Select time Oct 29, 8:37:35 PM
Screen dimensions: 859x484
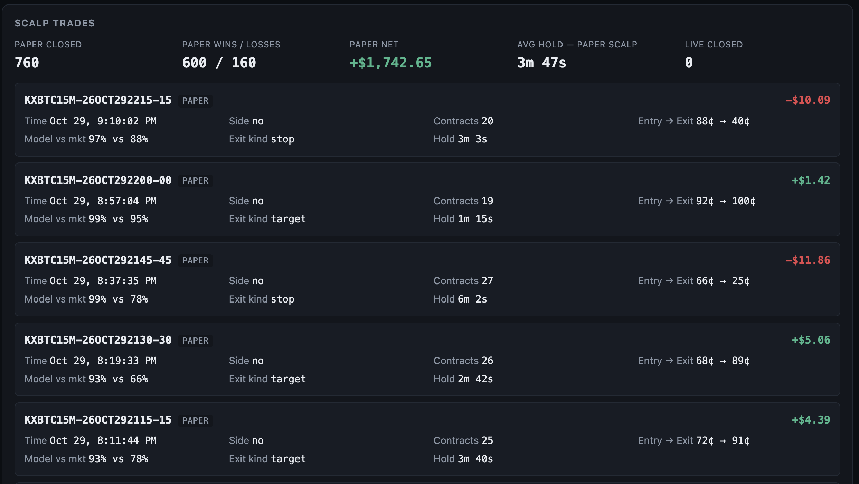103,281
